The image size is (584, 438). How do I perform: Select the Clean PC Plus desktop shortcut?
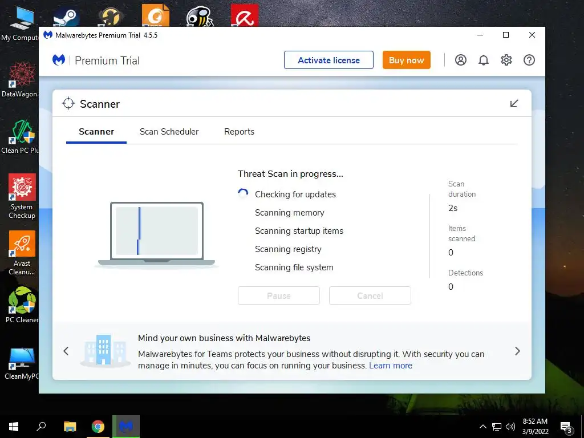(21, 136)
